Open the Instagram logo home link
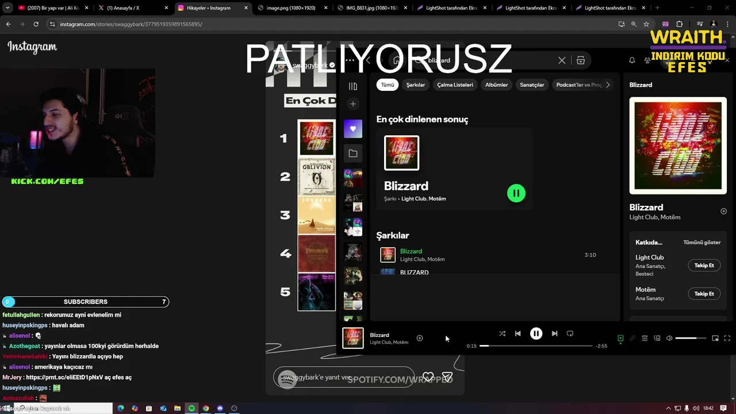 (x=32, y=47)
